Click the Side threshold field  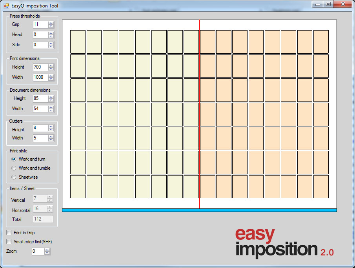[40, 45]
